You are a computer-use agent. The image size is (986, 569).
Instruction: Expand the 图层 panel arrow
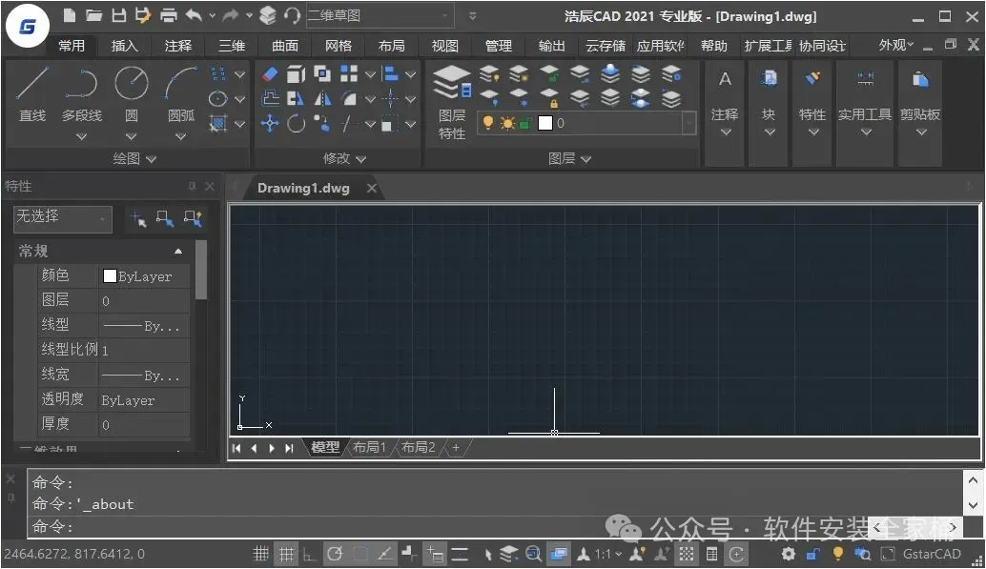[586, 159]
